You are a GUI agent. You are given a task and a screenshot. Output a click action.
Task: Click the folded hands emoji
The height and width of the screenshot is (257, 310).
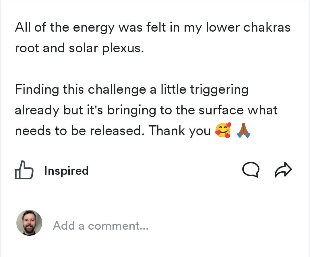pyautogui.click(x=244, y=131)
